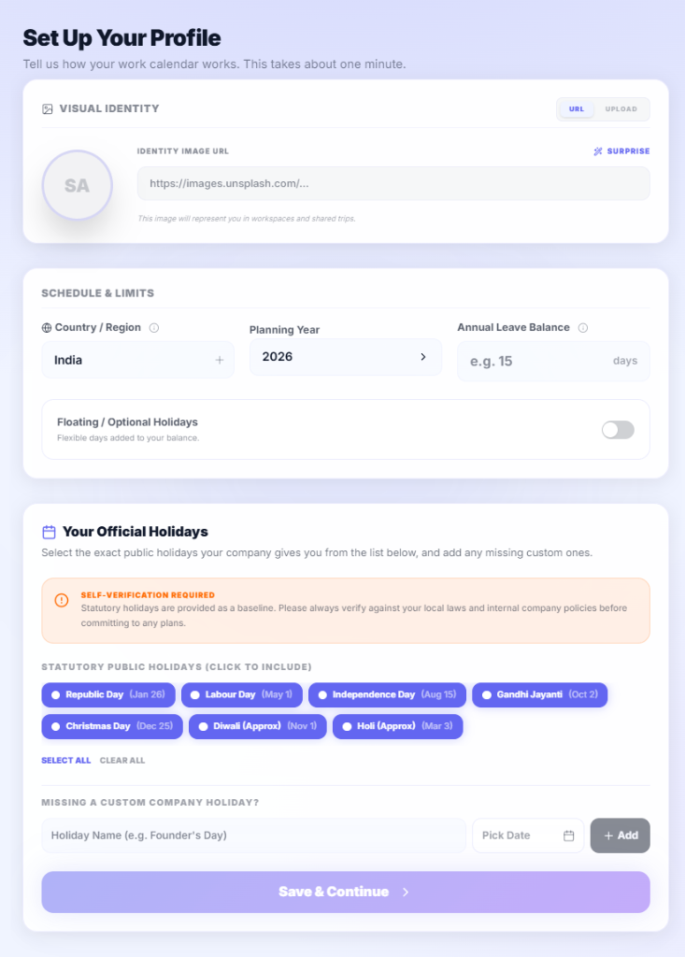Toggle the Diwali (Approx) holiday chip
Screen dimensions: 685x957
(x=258, y=726)
